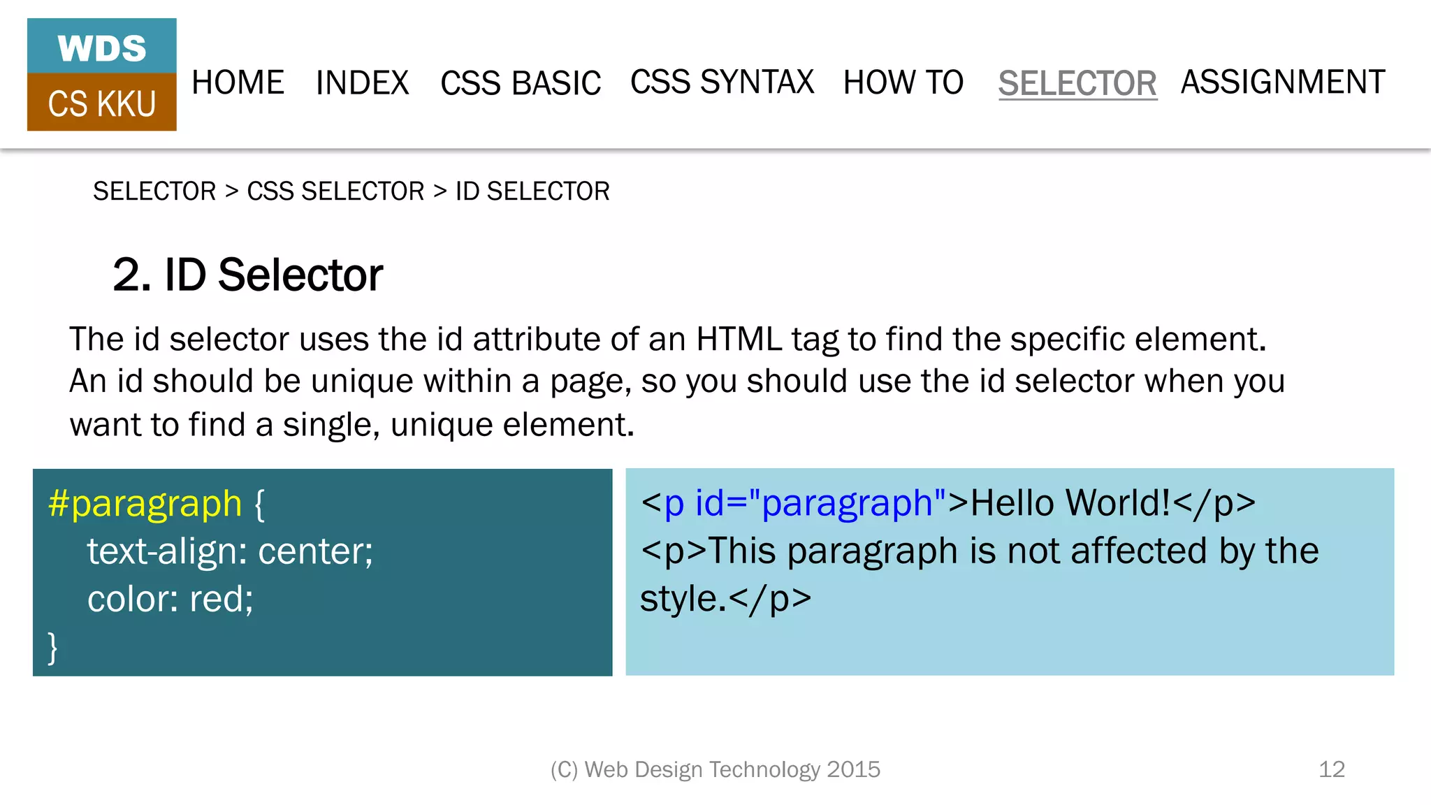
Task: Click the sentence 'The id selector uses'
Action: (667, 339)
